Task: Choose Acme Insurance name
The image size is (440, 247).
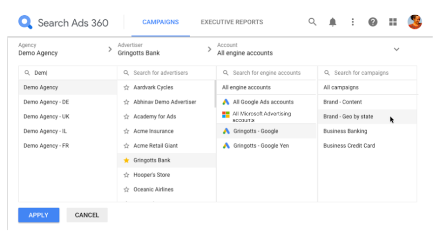Action: pyautogui.click(x=153, y=131)
